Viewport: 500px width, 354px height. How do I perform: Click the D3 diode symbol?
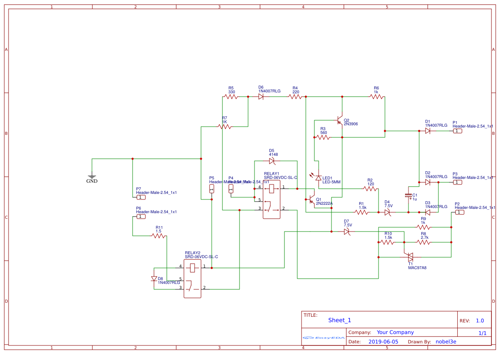point(428,212)
